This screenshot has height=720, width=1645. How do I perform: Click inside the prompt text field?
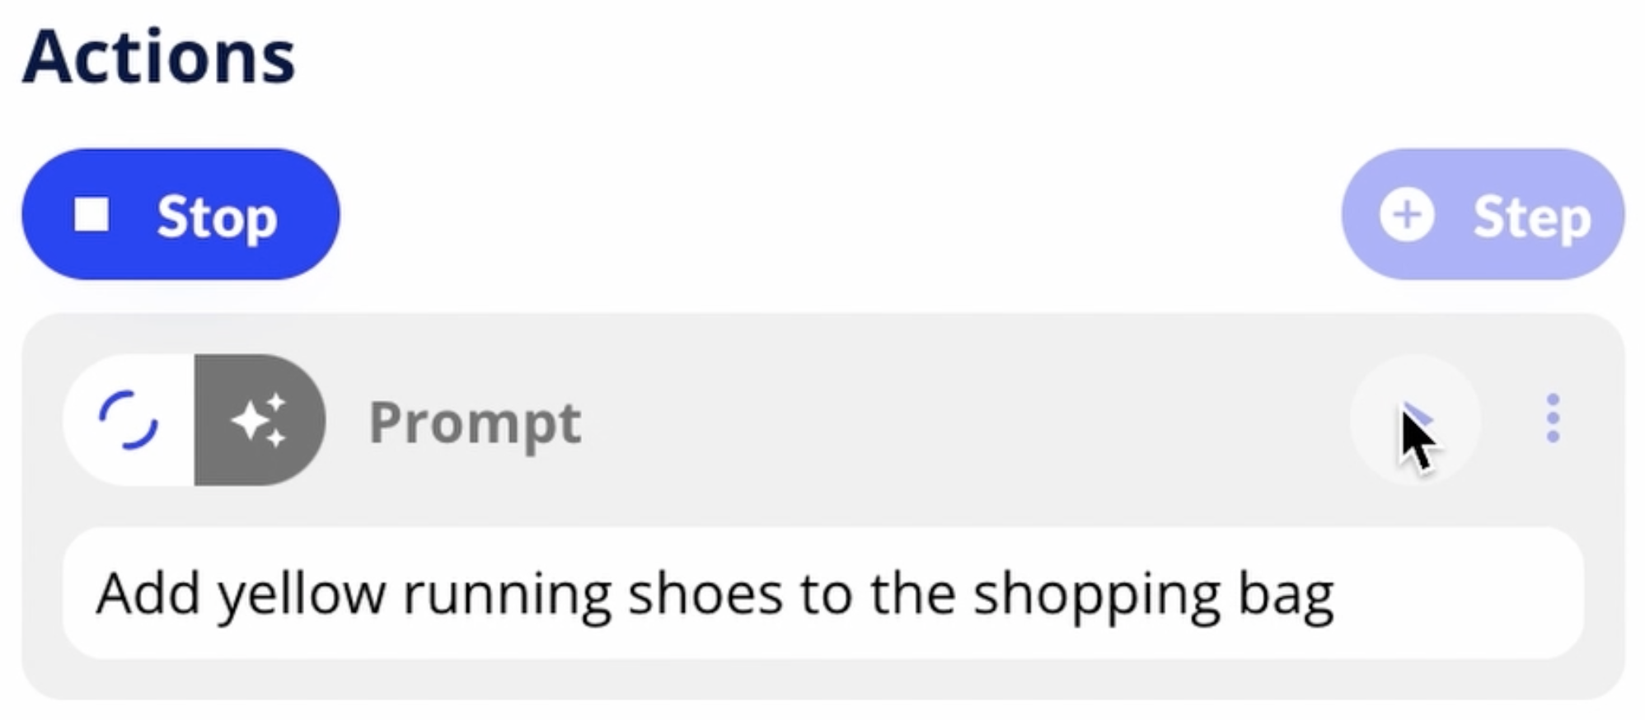822,593
